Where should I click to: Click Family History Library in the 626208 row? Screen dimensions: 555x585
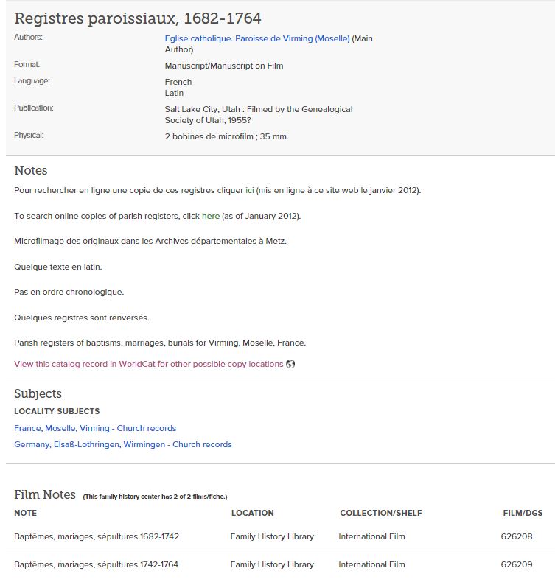(x=272, y=536)
